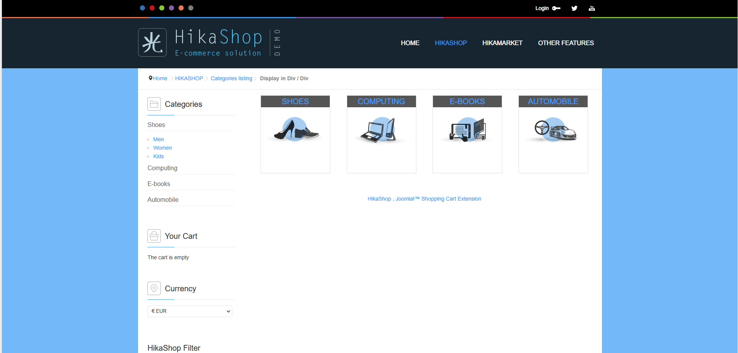
Task: Click the SHOES category tile title
Action: (x=295, y=101)
